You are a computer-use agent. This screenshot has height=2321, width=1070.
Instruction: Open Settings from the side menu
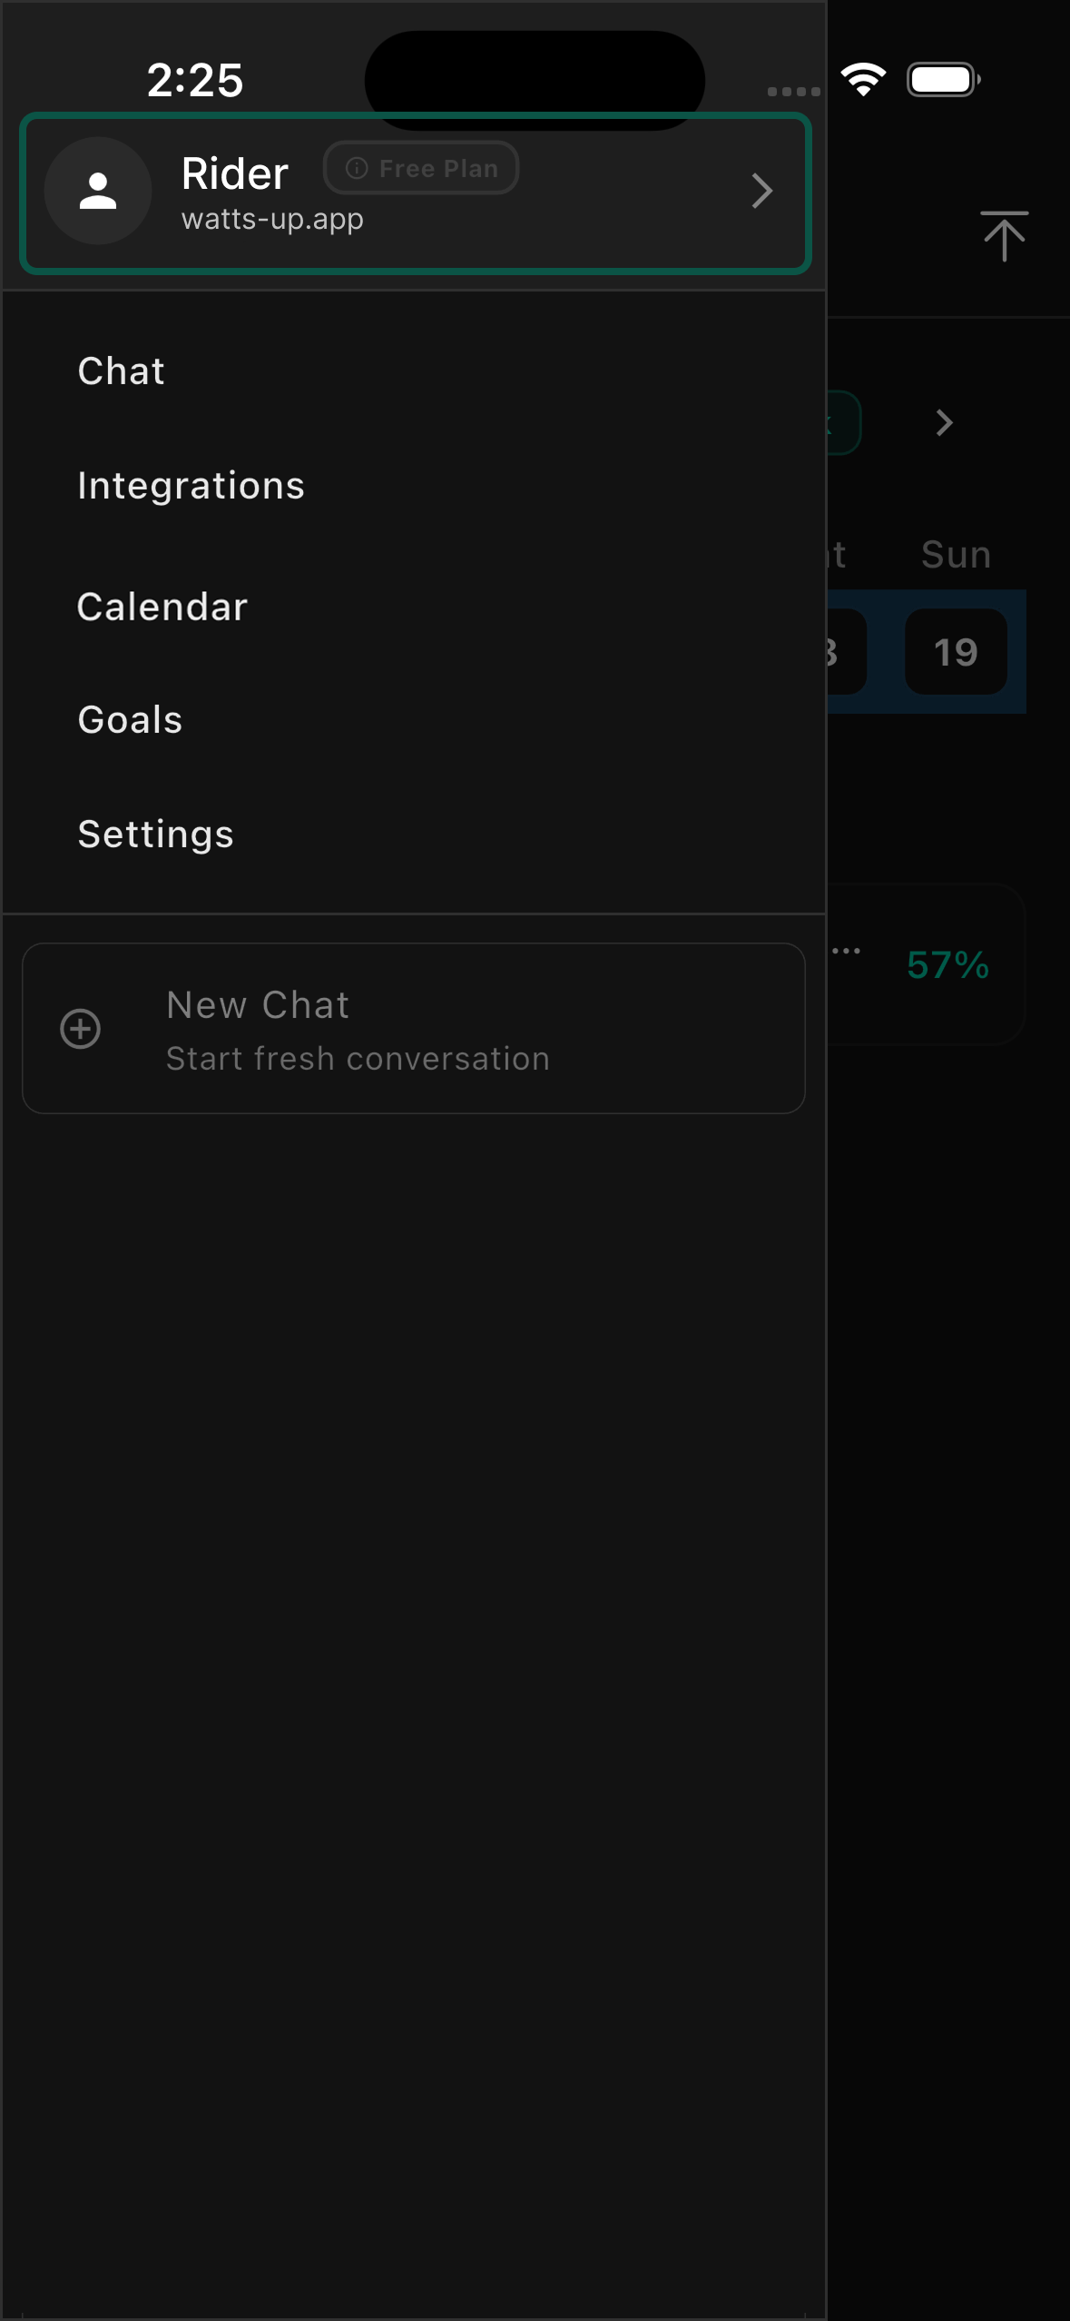156,835
